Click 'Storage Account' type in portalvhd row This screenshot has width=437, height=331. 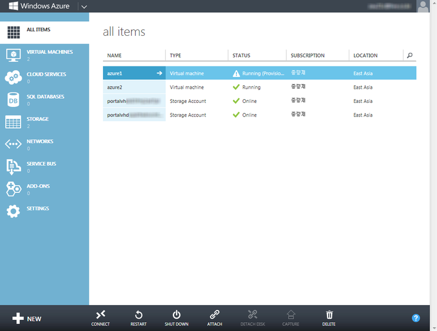click(x=188, y=115)
